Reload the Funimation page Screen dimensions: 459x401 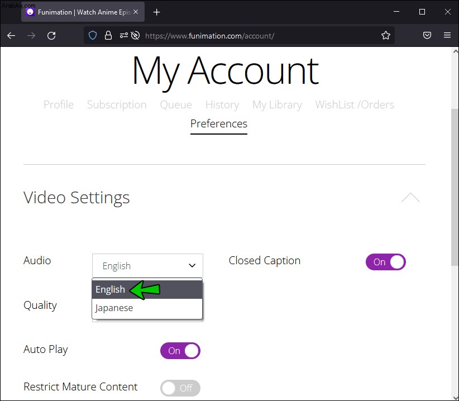coord(51,36)
